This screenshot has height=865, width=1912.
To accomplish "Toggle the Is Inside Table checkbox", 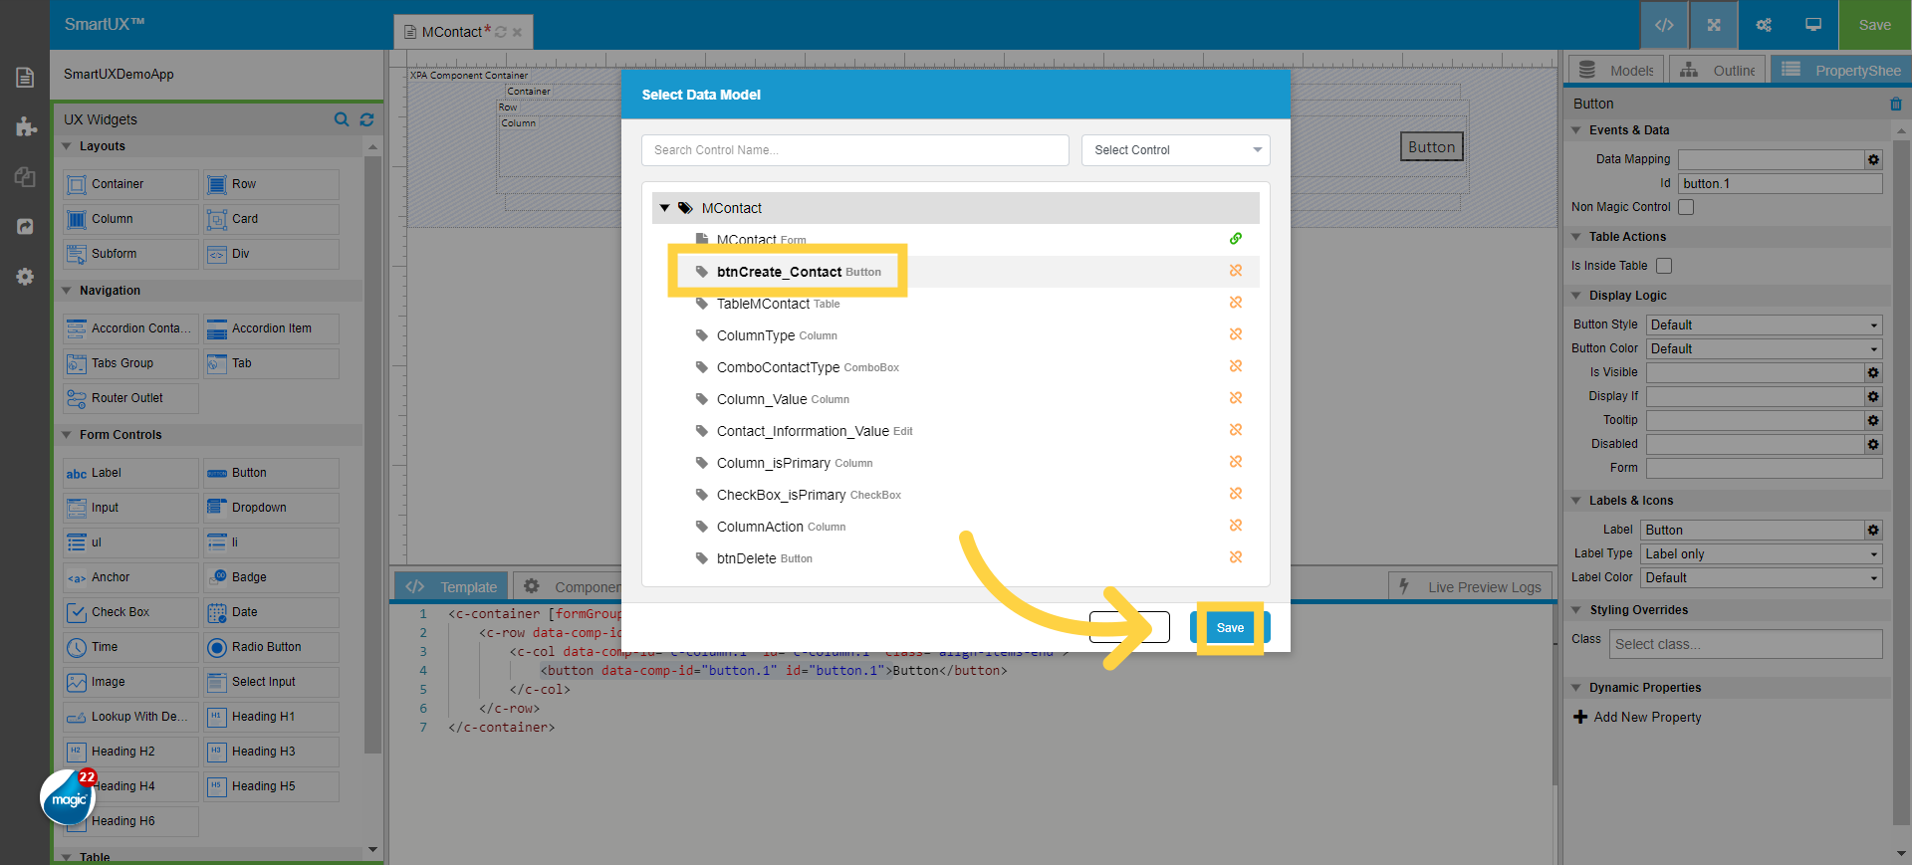I will tap(1664, 266).
